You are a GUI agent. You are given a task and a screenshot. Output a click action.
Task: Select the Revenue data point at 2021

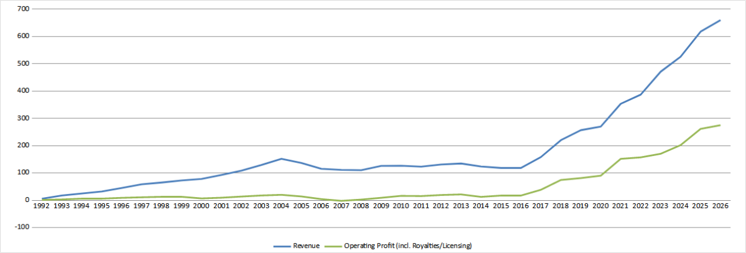pos(620,104)
